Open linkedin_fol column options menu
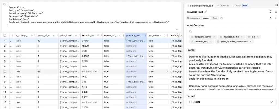The height and width of the screenshot is (109, 279). point(101,36)
